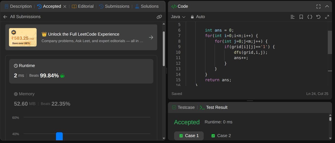Click the Code panel header icon
335x143 pixels.
(174, 6)
